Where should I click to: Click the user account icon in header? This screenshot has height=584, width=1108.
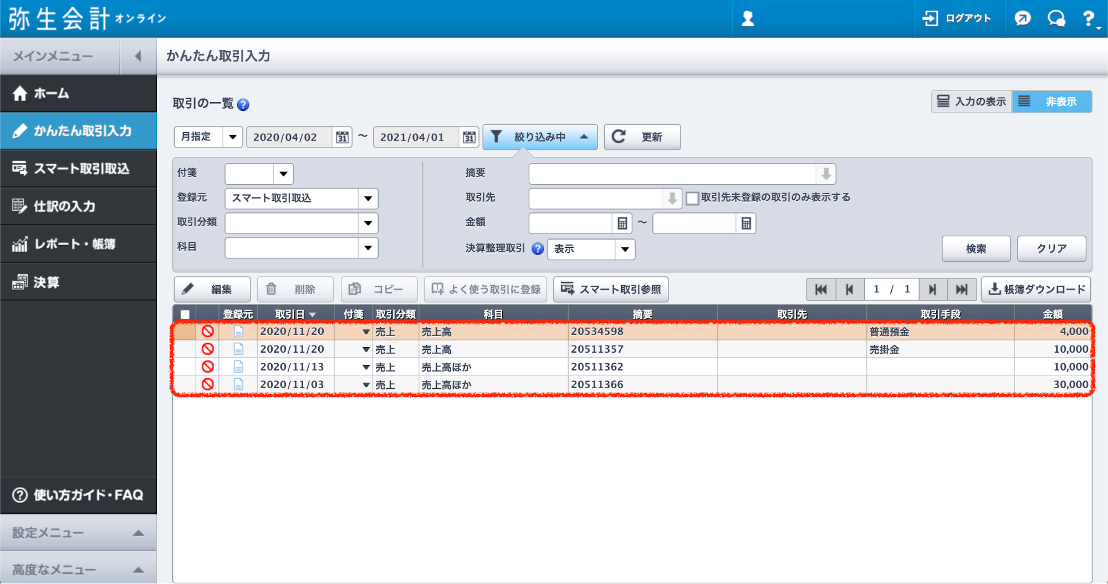point(748,19)
